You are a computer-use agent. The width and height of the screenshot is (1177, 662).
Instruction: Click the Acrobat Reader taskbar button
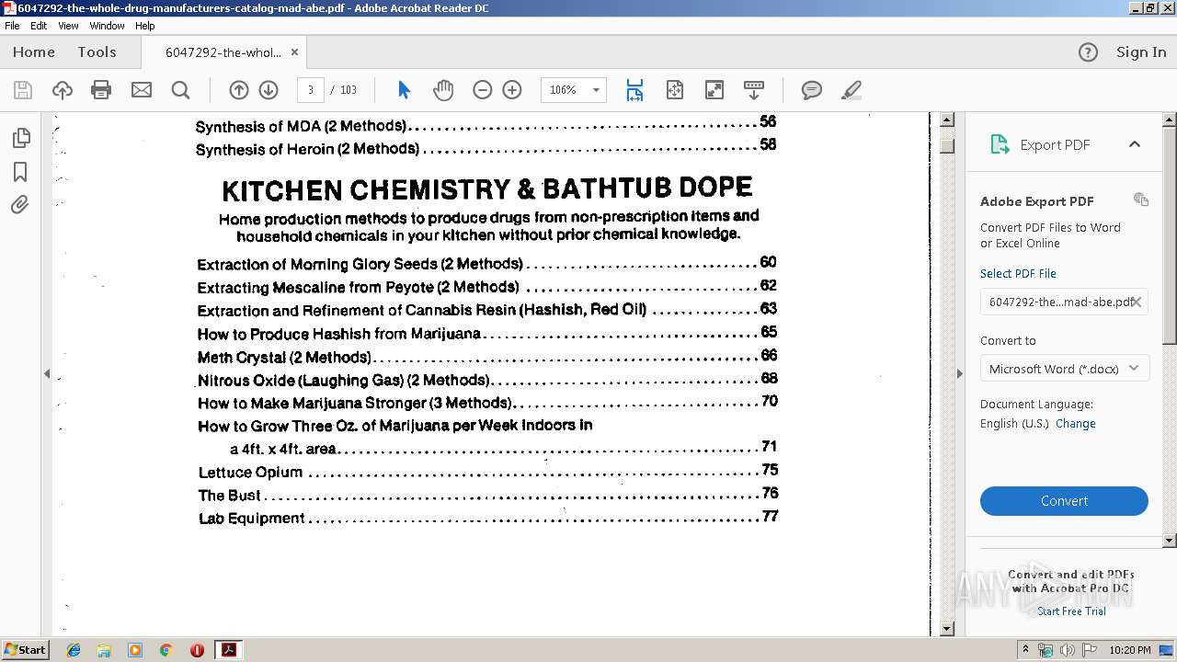pos(228,650)
